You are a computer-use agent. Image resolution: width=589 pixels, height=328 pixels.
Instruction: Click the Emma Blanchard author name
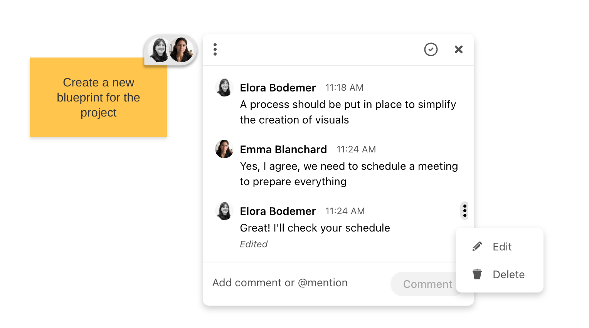point(283,149)
